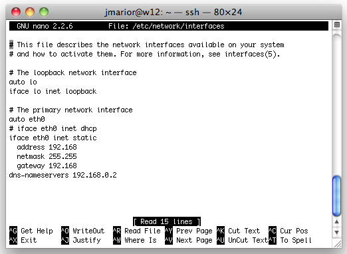Click the File: /etc/network/interfaces header
Viewport: 347px width, 254px height.
point(166,26)
